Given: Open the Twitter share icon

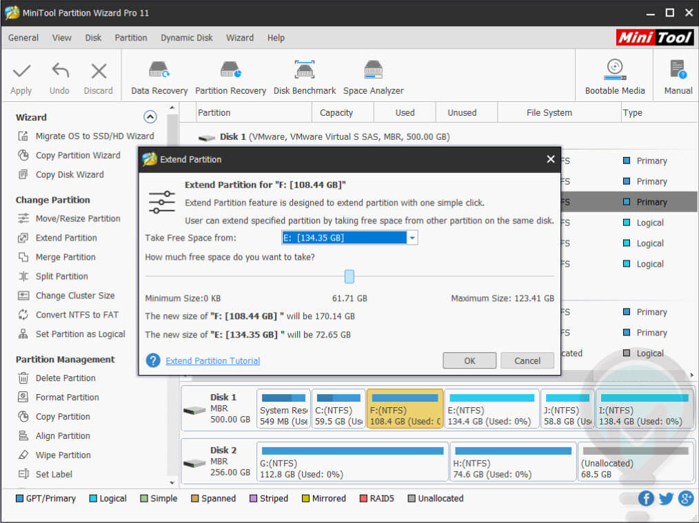Looking at the screenshot, I should coord(666,498).
